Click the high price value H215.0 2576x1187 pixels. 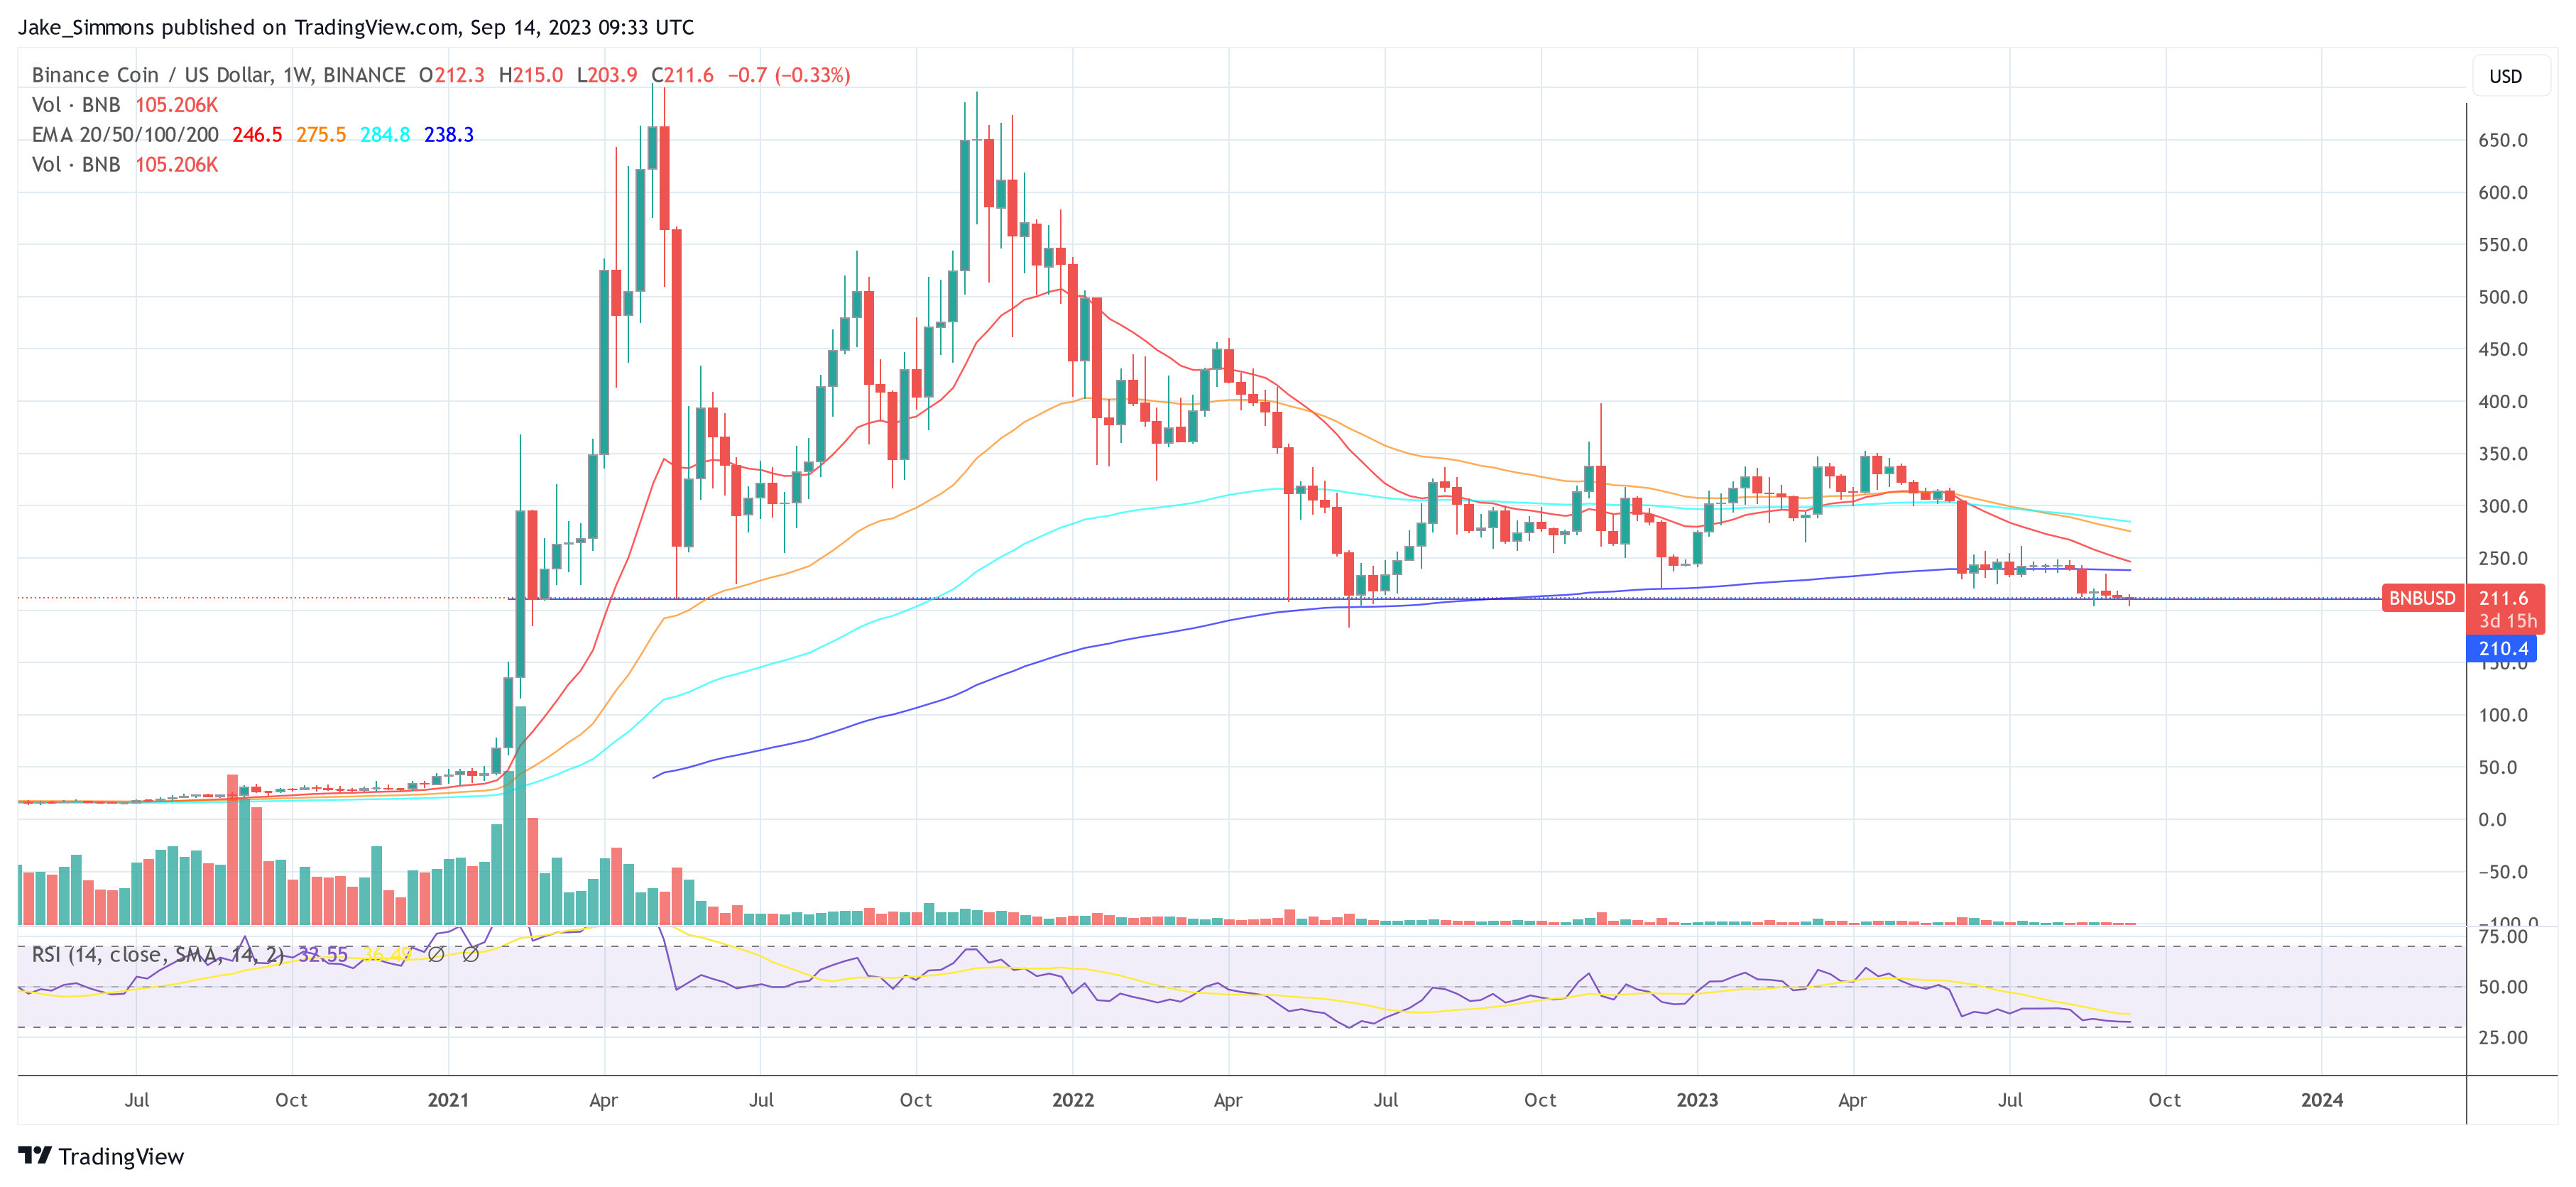(531, 75)
